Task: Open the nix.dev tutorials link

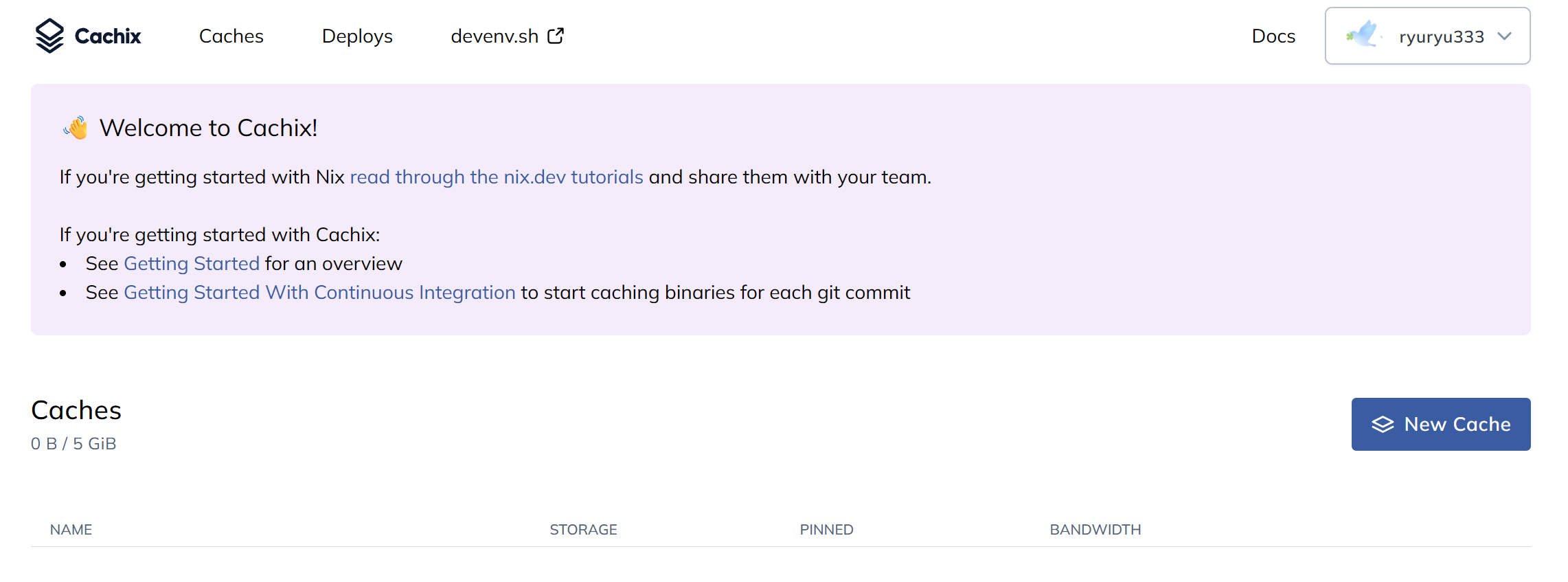Action: 496,177
